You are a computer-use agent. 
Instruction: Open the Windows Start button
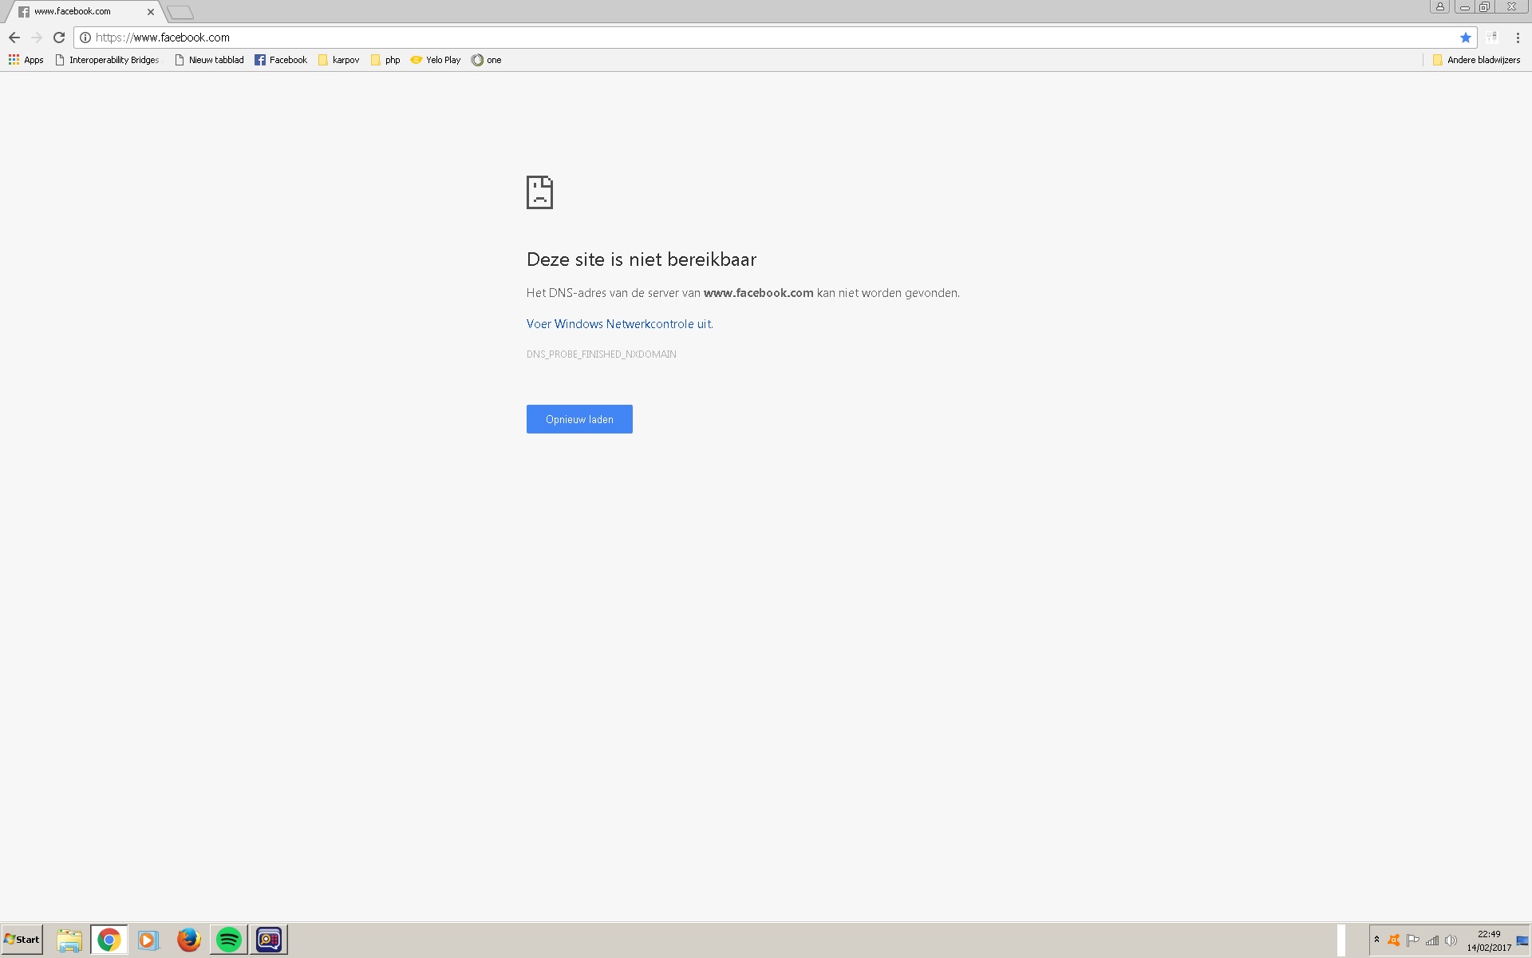(x=22, y=940)
